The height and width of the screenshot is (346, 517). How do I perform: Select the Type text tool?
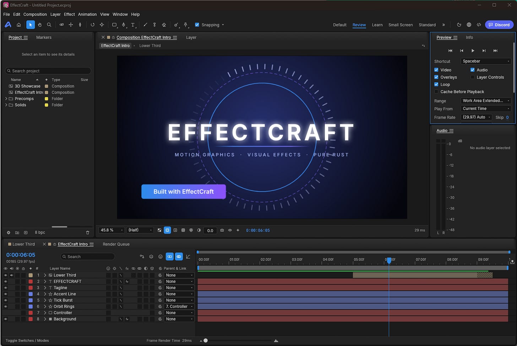point(133,25)
